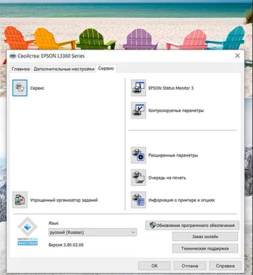253x275 pixels.
Task: Switch to the Дополнительные настройки tab
Action: [x=64, y=69]
